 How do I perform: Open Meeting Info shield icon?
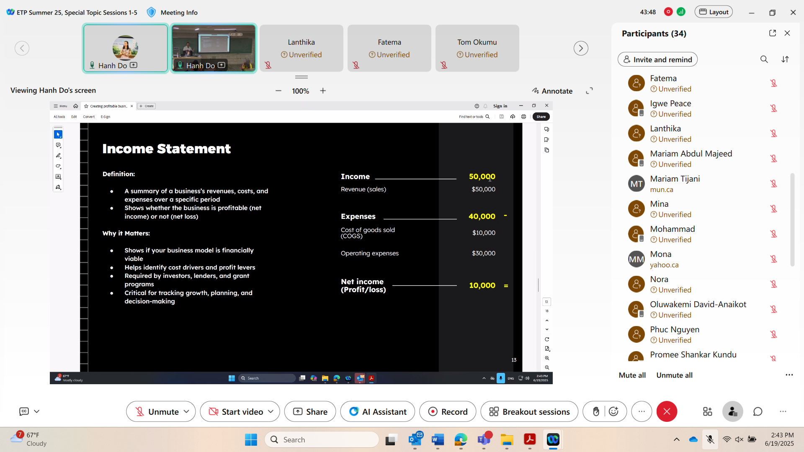point(151,12)
